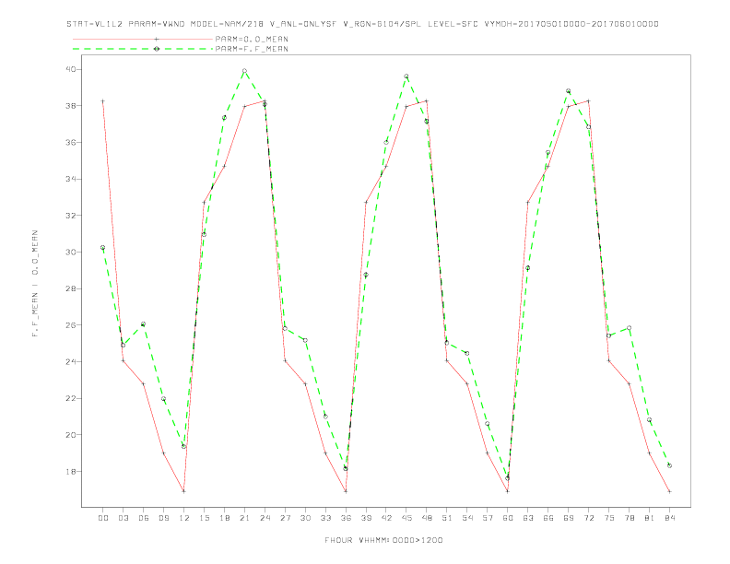The width and height of the screenshot is (730, 564).
Task: Click the FHOUR VHHMM=0000>1200 axis caption
Action: tap(383, 540)
